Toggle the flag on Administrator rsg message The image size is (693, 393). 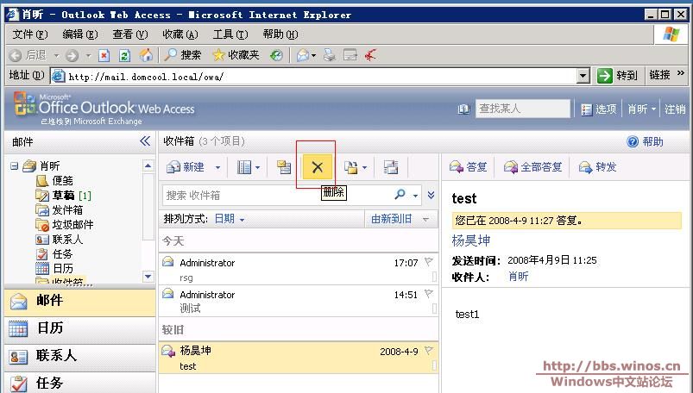[x=429, y=263]
